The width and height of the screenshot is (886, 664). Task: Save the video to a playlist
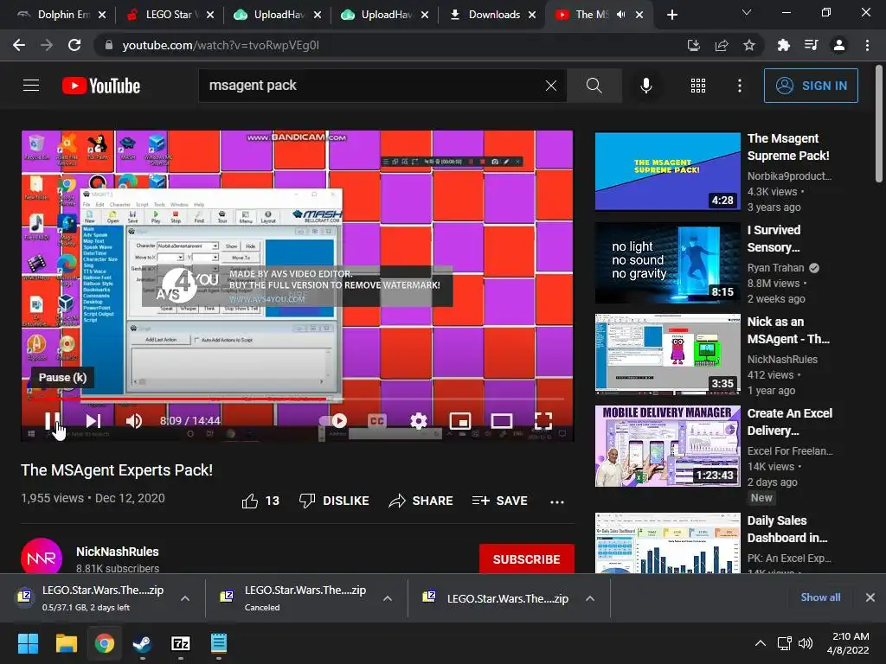point(499,501)
